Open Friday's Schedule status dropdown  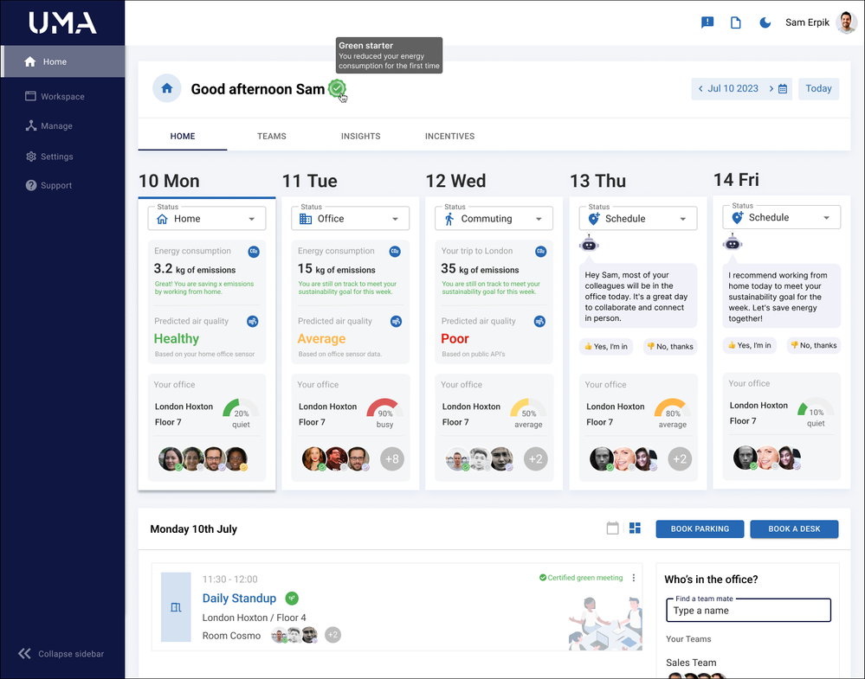pos(781,218)
